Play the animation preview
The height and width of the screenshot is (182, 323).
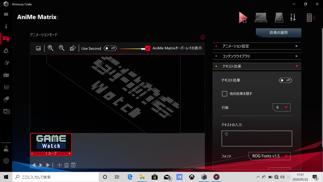41,165
